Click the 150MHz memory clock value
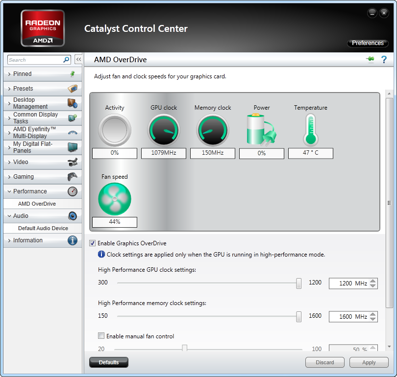This screenshot has height=377, width=397. coord(213,153)
